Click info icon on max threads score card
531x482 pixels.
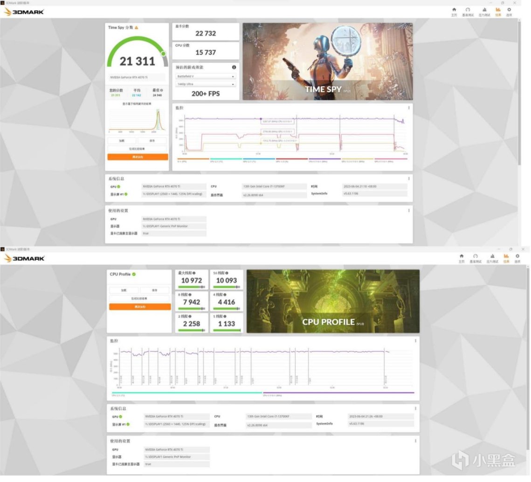194,273
